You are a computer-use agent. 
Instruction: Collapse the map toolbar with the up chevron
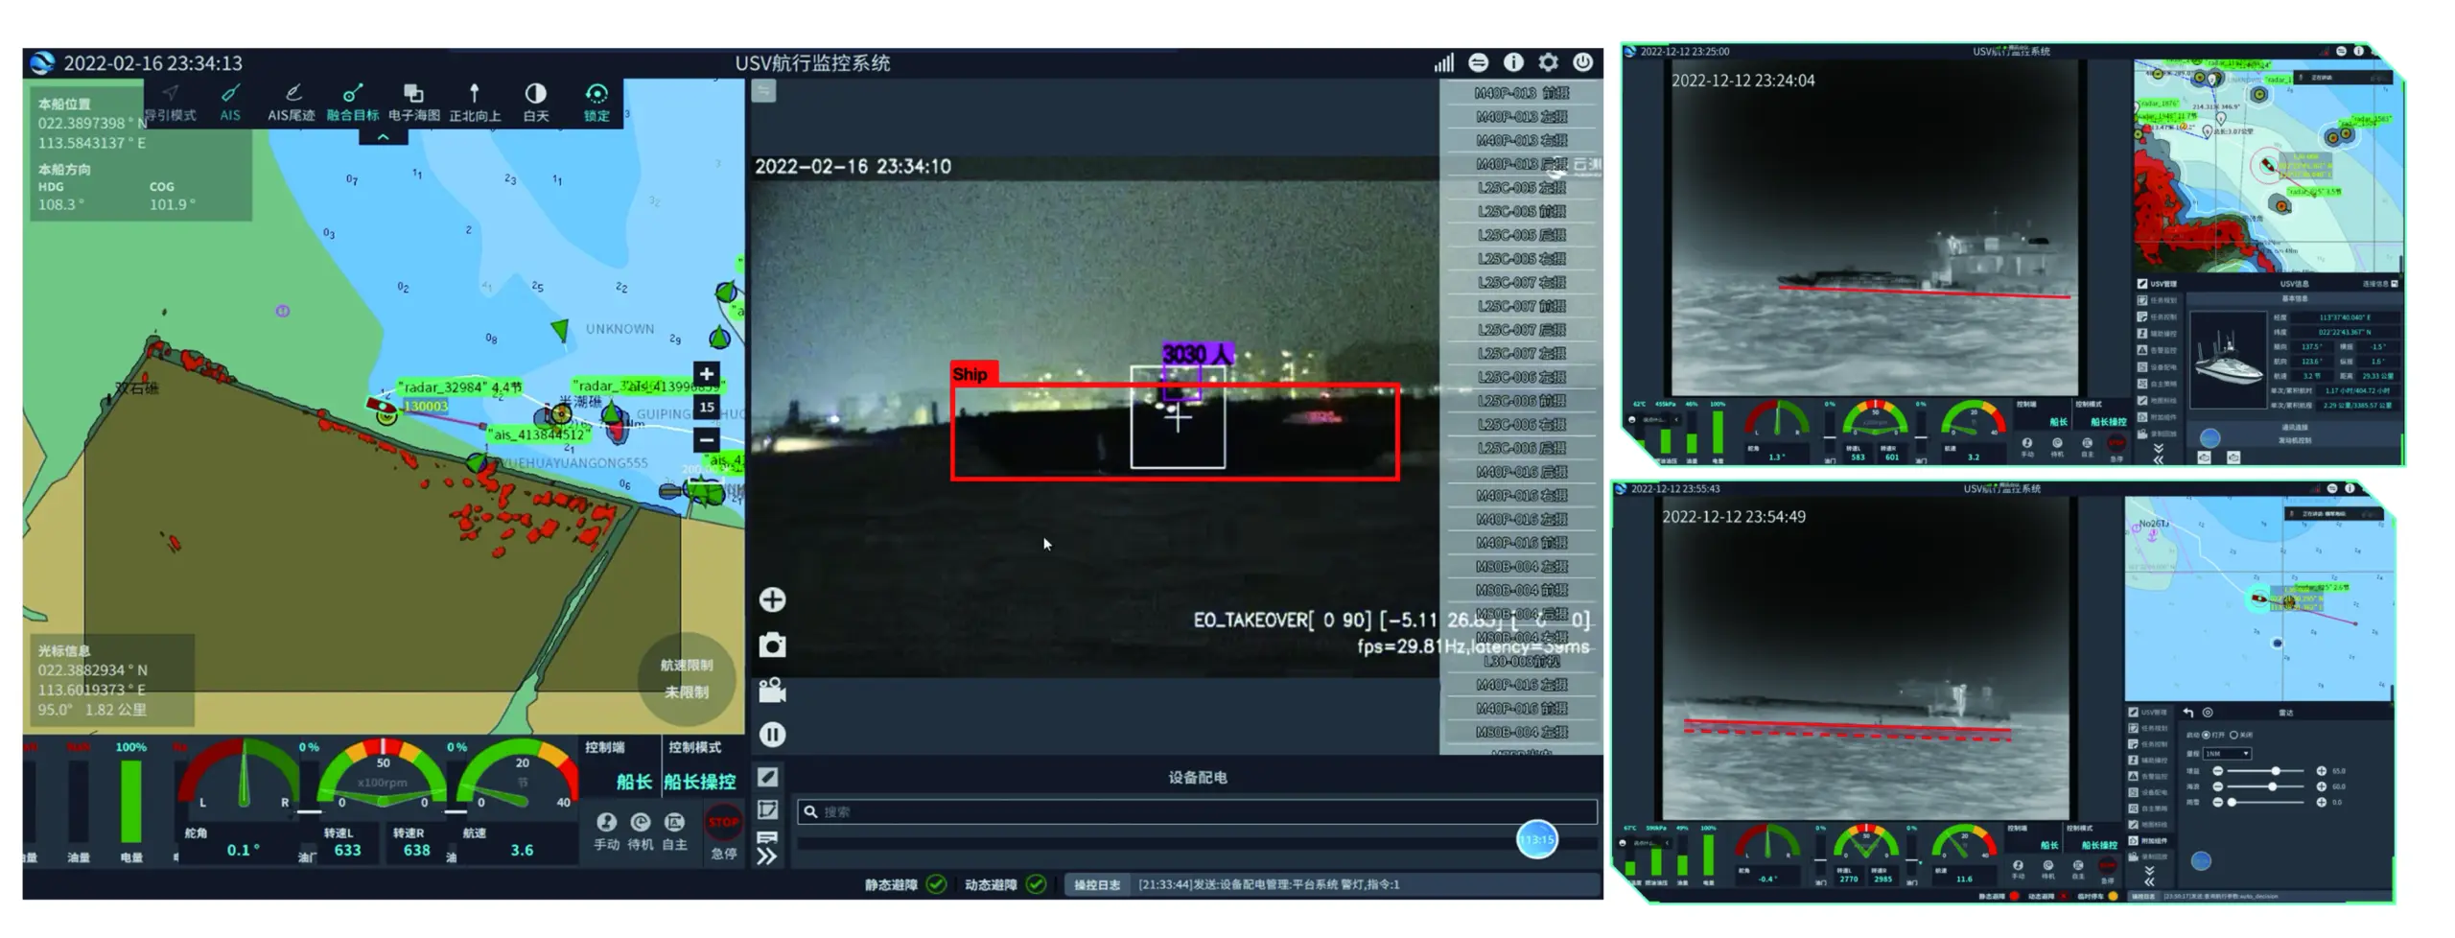[383, 137]
